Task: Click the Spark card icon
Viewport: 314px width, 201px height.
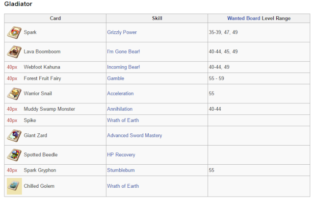Action: 14,32
